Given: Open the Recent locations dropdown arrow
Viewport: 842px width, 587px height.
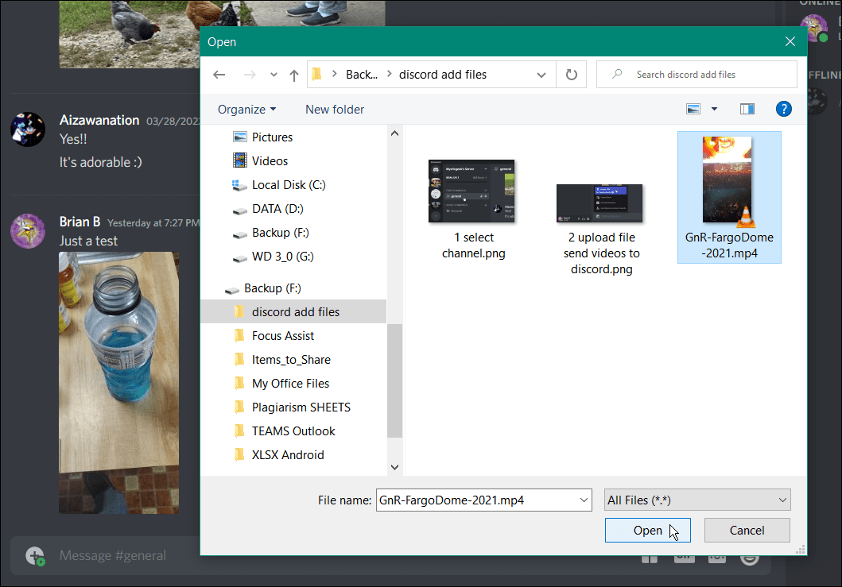Looking at the screenshot, I should tap(274, 75).
